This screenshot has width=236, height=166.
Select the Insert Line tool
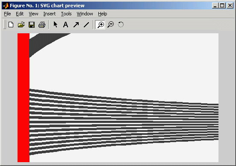[86, 25]
